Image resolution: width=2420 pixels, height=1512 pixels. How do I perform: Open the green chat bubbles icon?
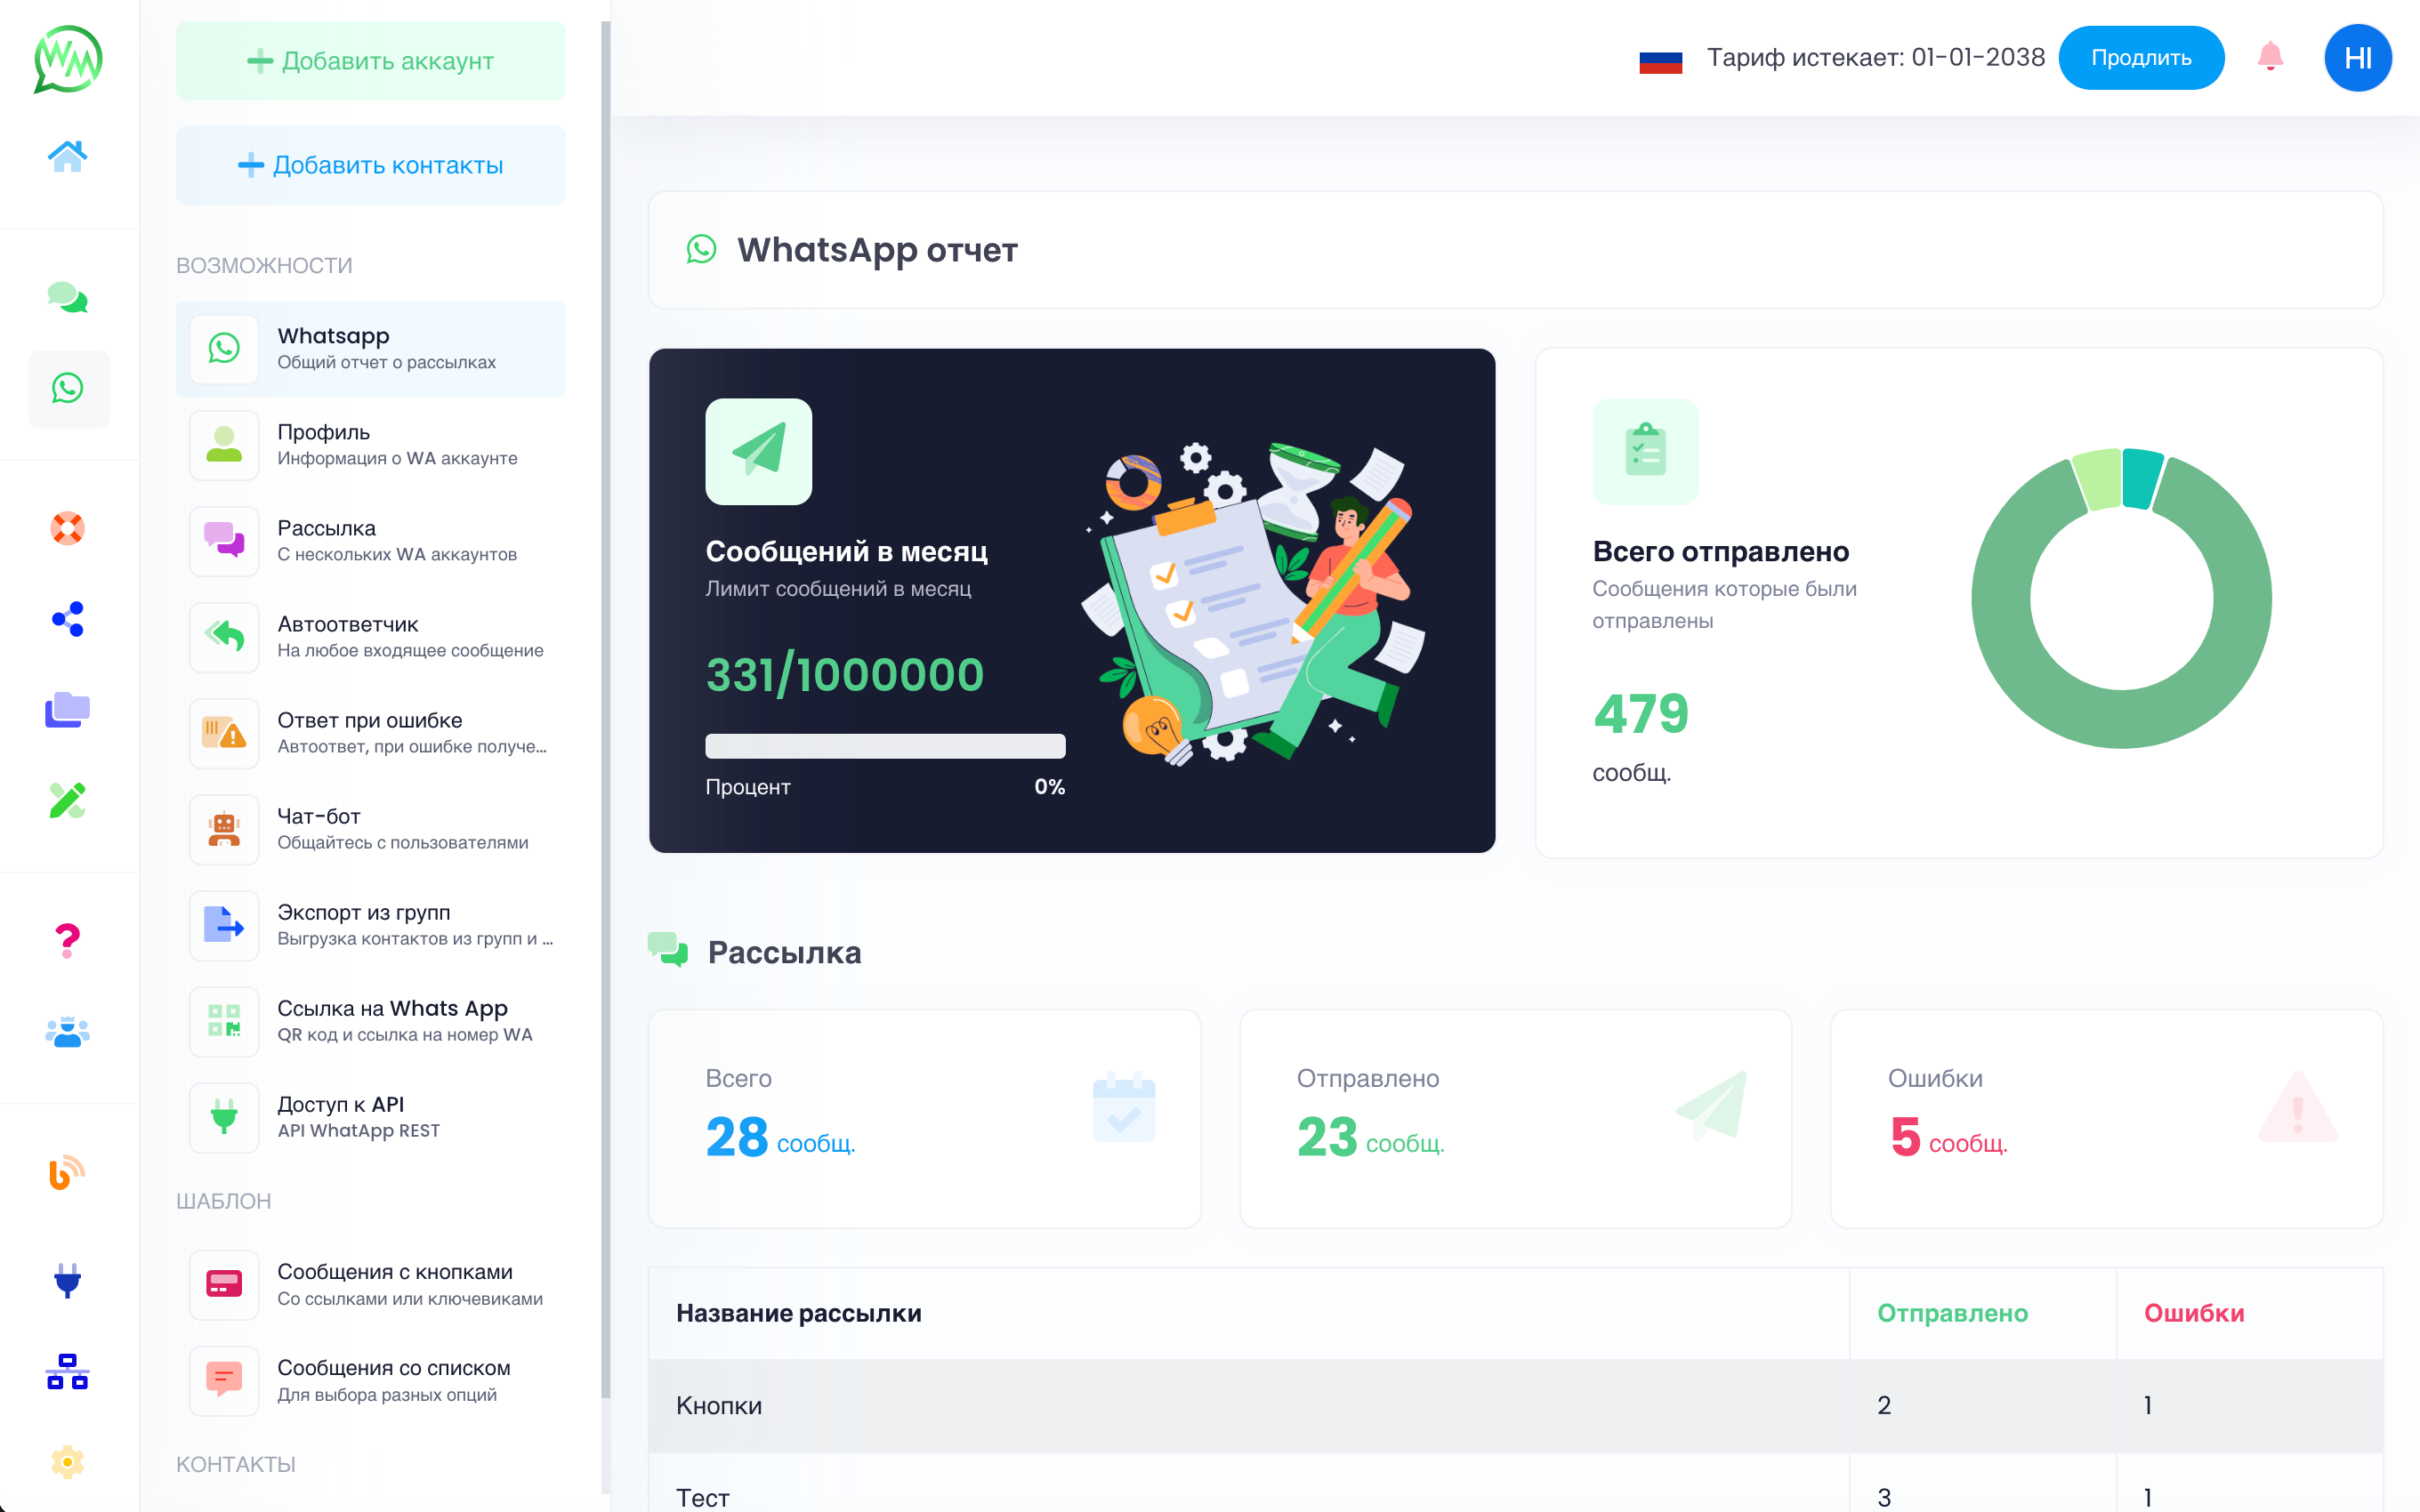[x=67, y=297]
